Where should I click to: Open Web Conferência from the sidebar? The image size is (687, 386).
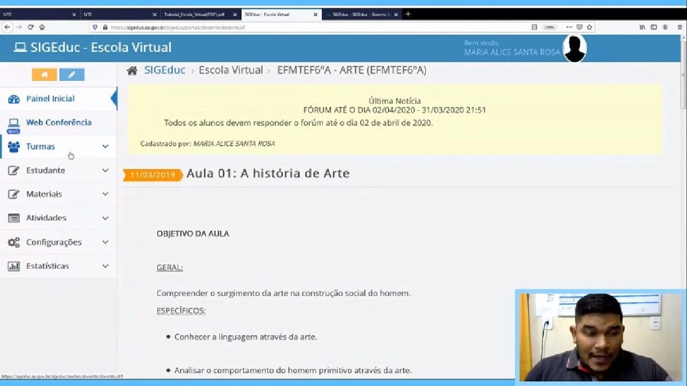[x=58, y=123]
